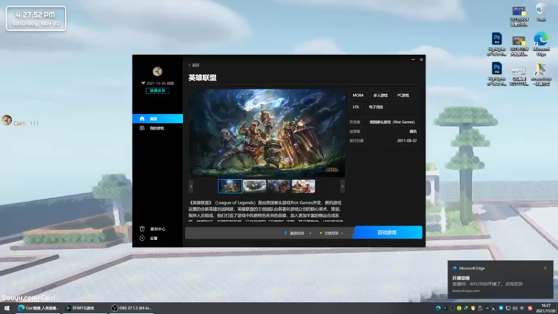Image resolution: width=558 pixels, height=314 pixels.
Task: Open the My Games sidebar tab
Action: [158, 128]
